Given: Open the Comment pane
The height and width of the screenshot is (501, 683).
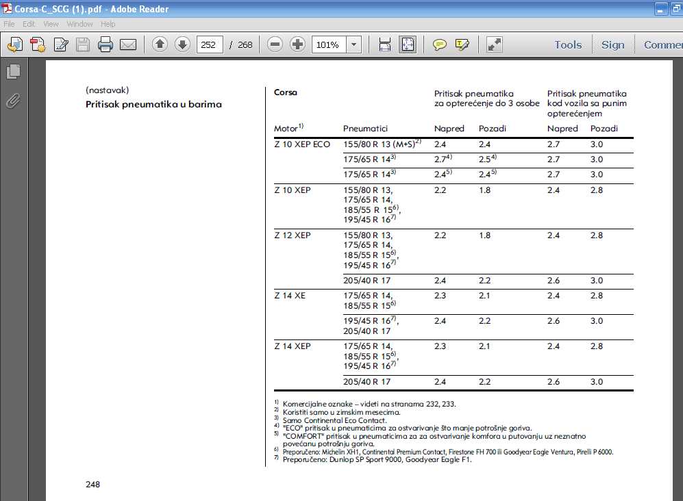Looking at the screenshot, I should tap(663, 45).
